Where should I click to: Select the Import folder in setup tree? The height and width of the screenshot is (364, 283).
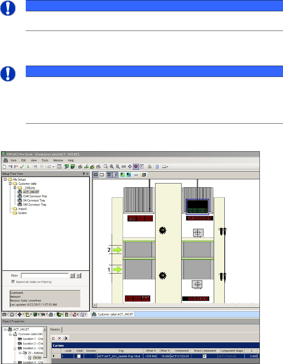pyautogui.click(x=22, y=209)
